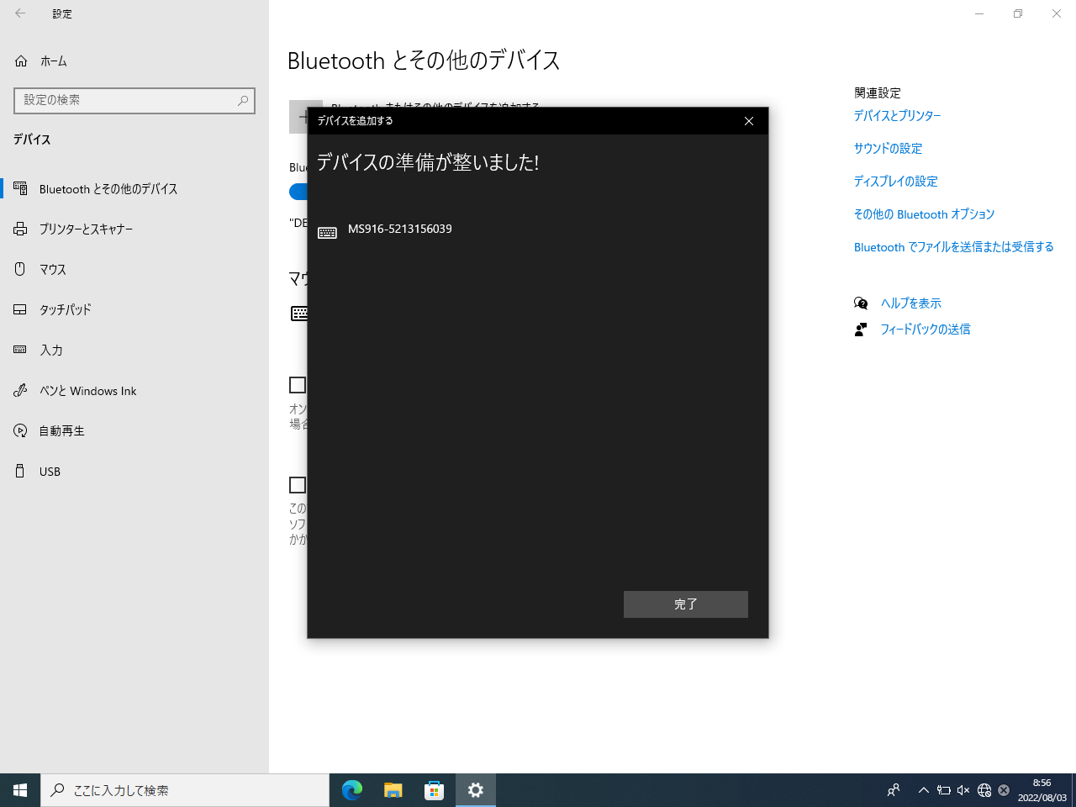
Task: Click the battery power tray icon
Action: click(x=944, y=790)
